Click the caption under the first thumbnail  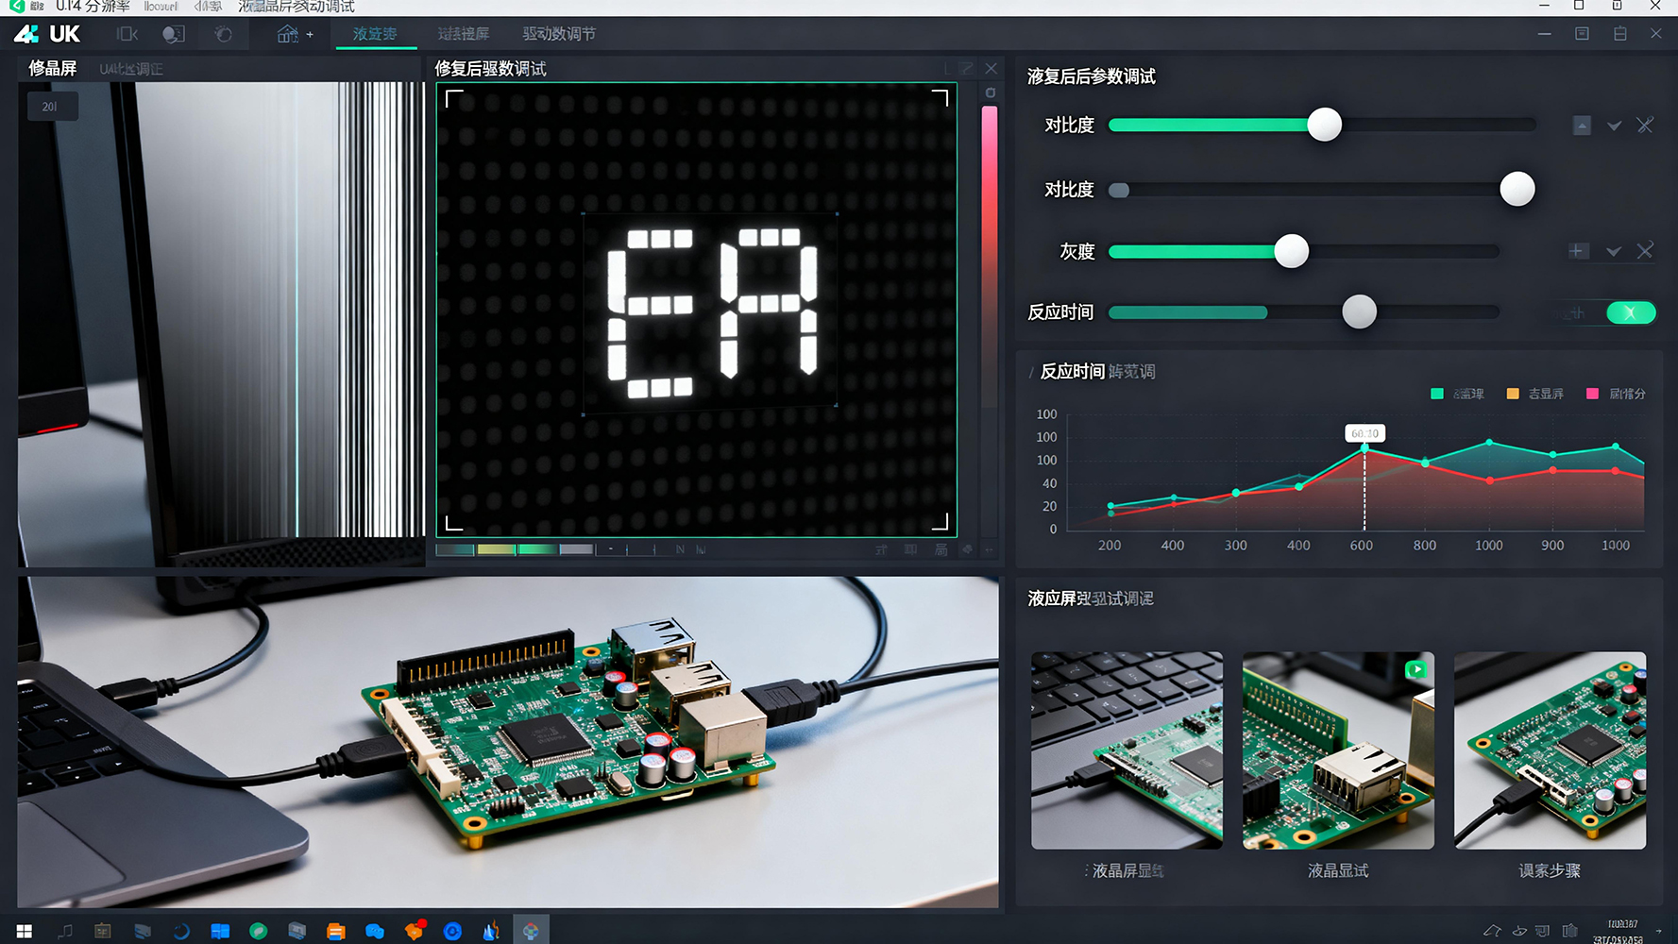click(x=1127, y=870)
